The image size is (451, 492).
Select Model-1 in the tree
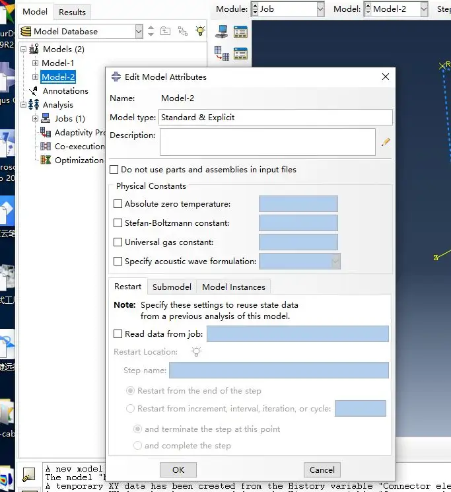(x=58, y=63)
